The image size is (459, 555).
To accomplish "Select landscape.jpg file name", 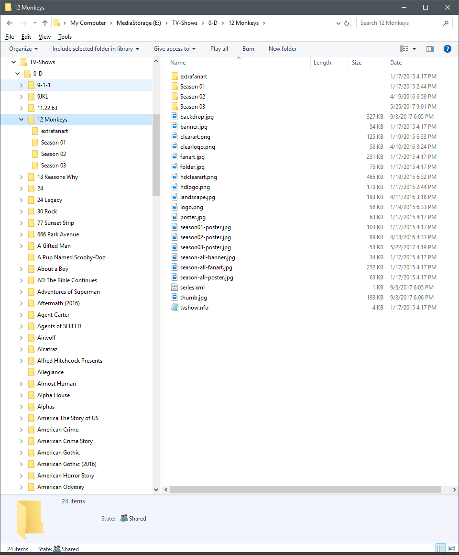I will coord(197,197).
